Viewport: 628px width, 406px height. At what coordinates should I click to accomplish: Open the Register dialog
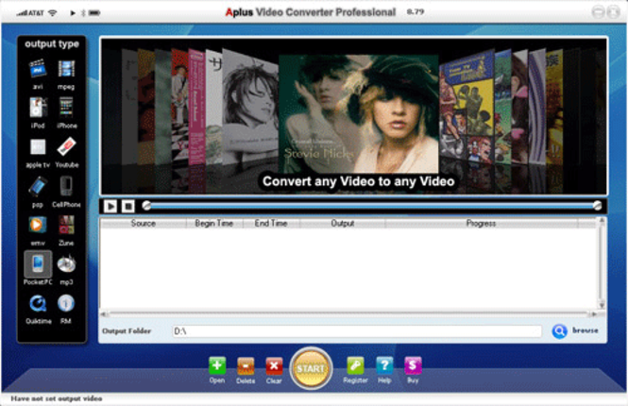point(355,365)
